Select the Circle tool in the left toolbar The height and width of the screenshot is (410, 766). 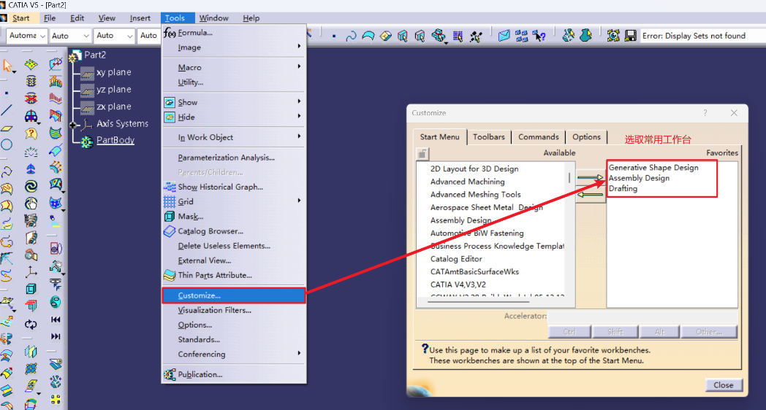[7, 144]
